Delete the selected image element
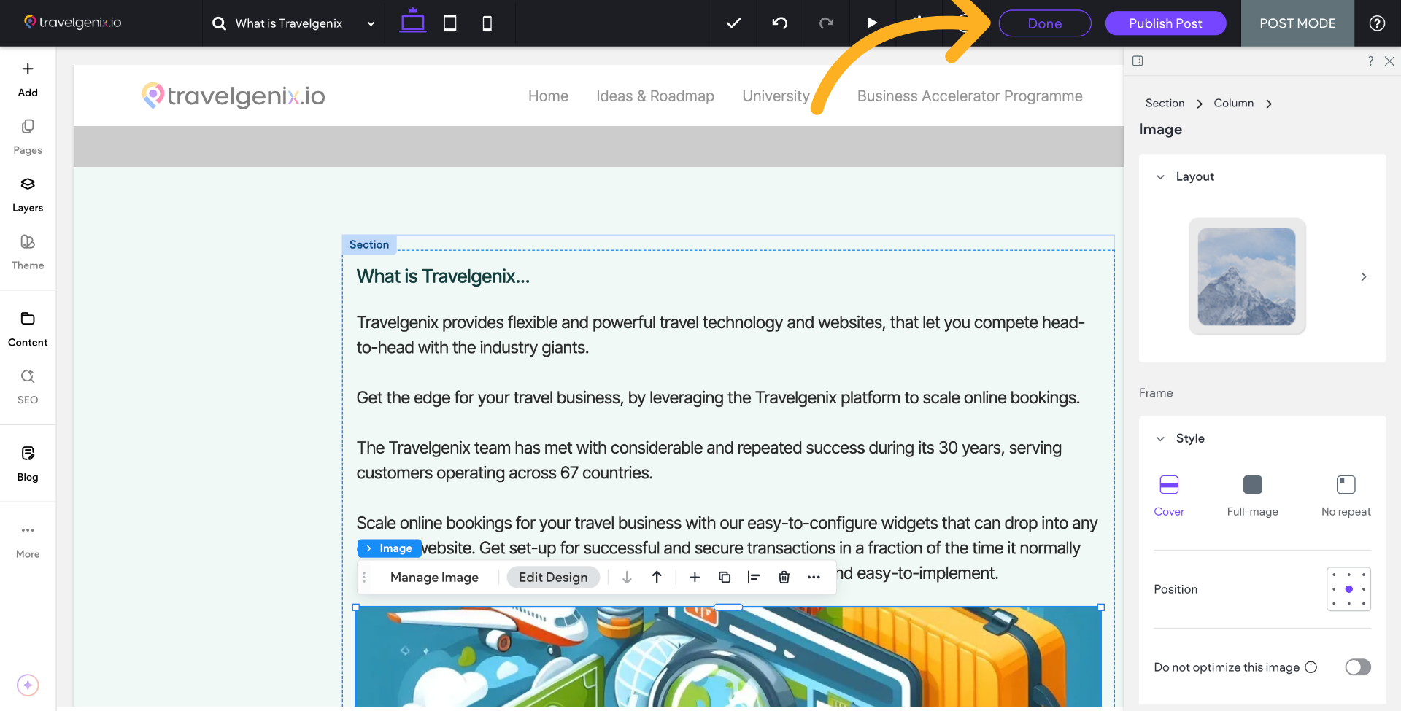1401x711 pixels. 784,577
